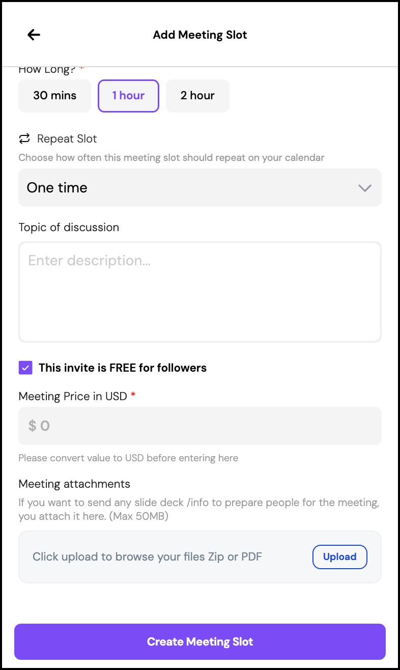Pick the 2 hour duration option
This screenshot has width=400, height=670.
pos(197,96)
